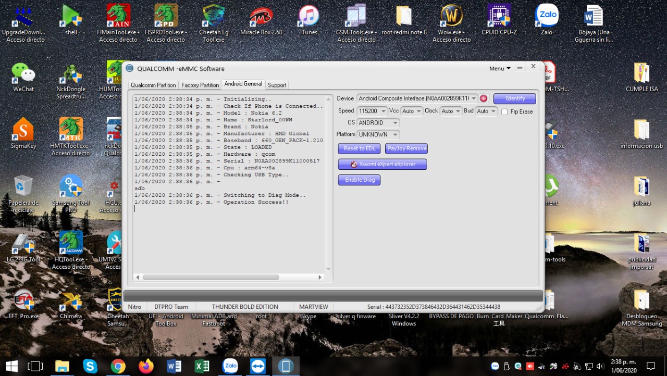Open the HSPRDTool.exe desktop shortcut
The width and height of the screenshot is (667, 376).
(x=166, y=23)
